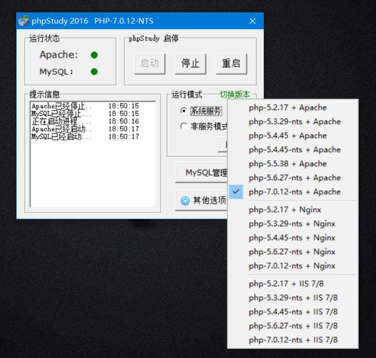Screen dimensions: 376x358
Task: Click the green MySQL status indicator
Action: tap(94, 72)
